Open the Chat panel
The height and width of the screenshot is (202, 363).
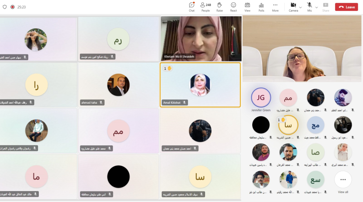click(192, 7)
